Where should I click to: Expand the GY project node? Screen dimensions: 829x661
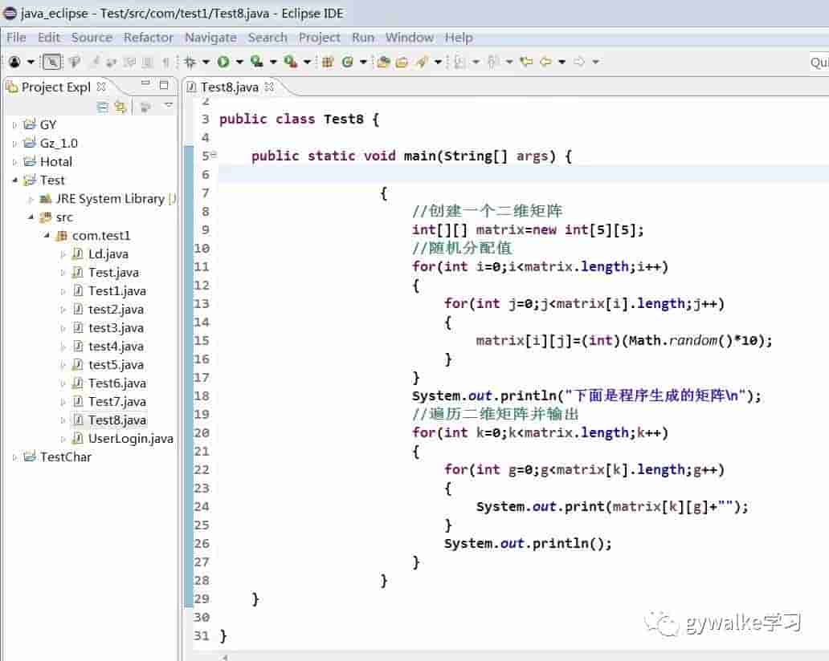[14, 125]
